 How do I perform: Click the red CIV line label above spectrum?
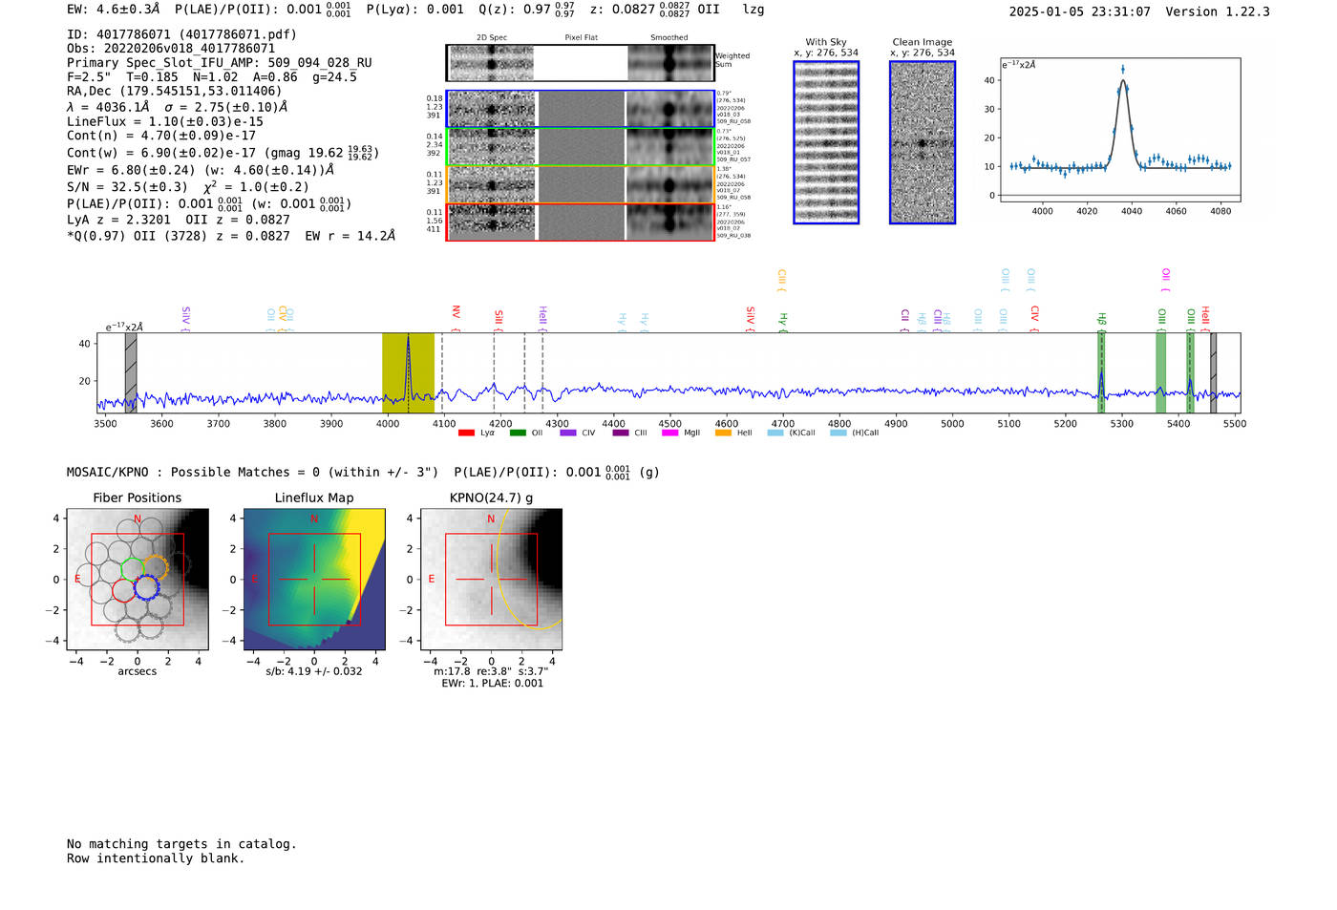tap(1034, 317)
